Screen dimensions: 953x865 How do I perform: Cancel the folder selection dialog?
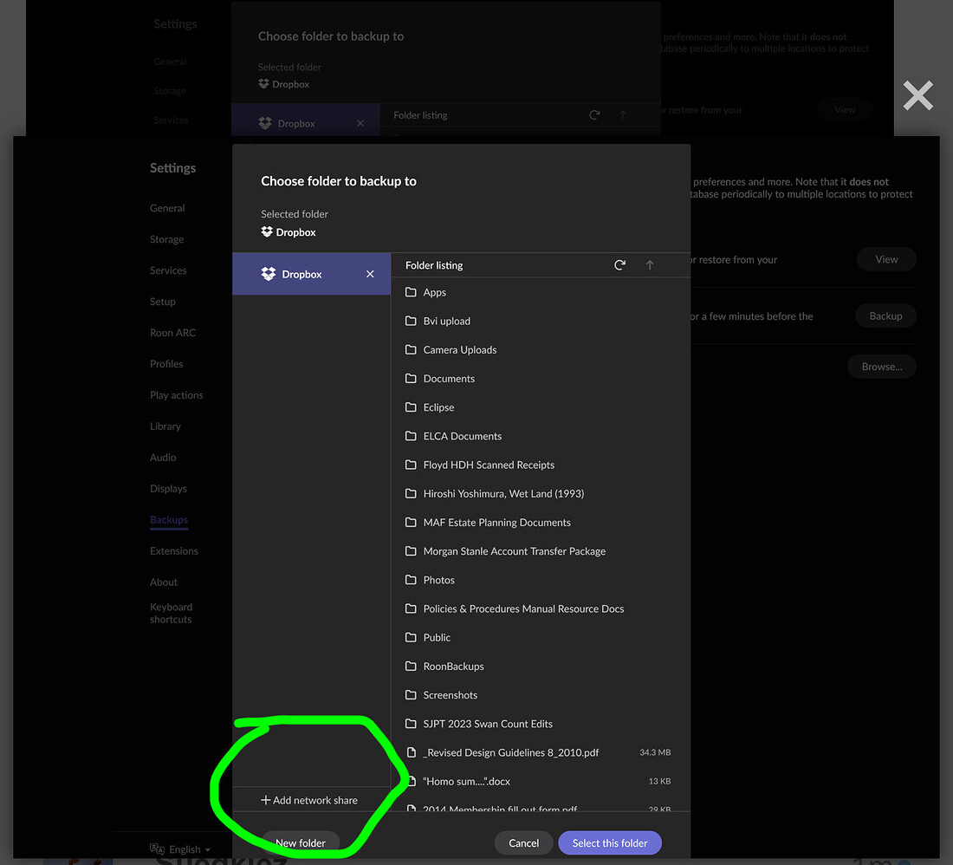[523, 843]
